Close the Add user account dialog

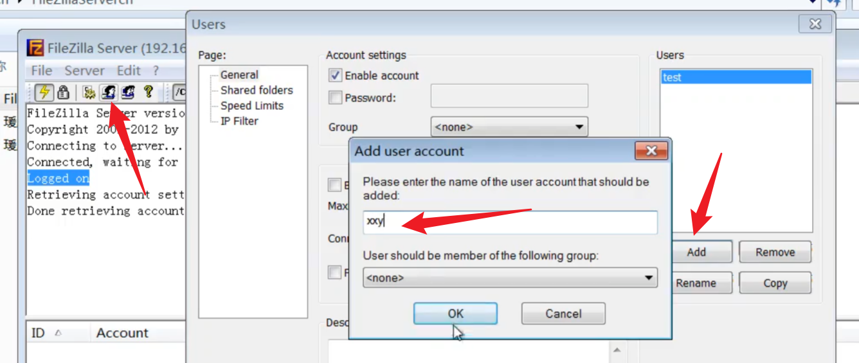pyautogui.click(x=651, y=151)
